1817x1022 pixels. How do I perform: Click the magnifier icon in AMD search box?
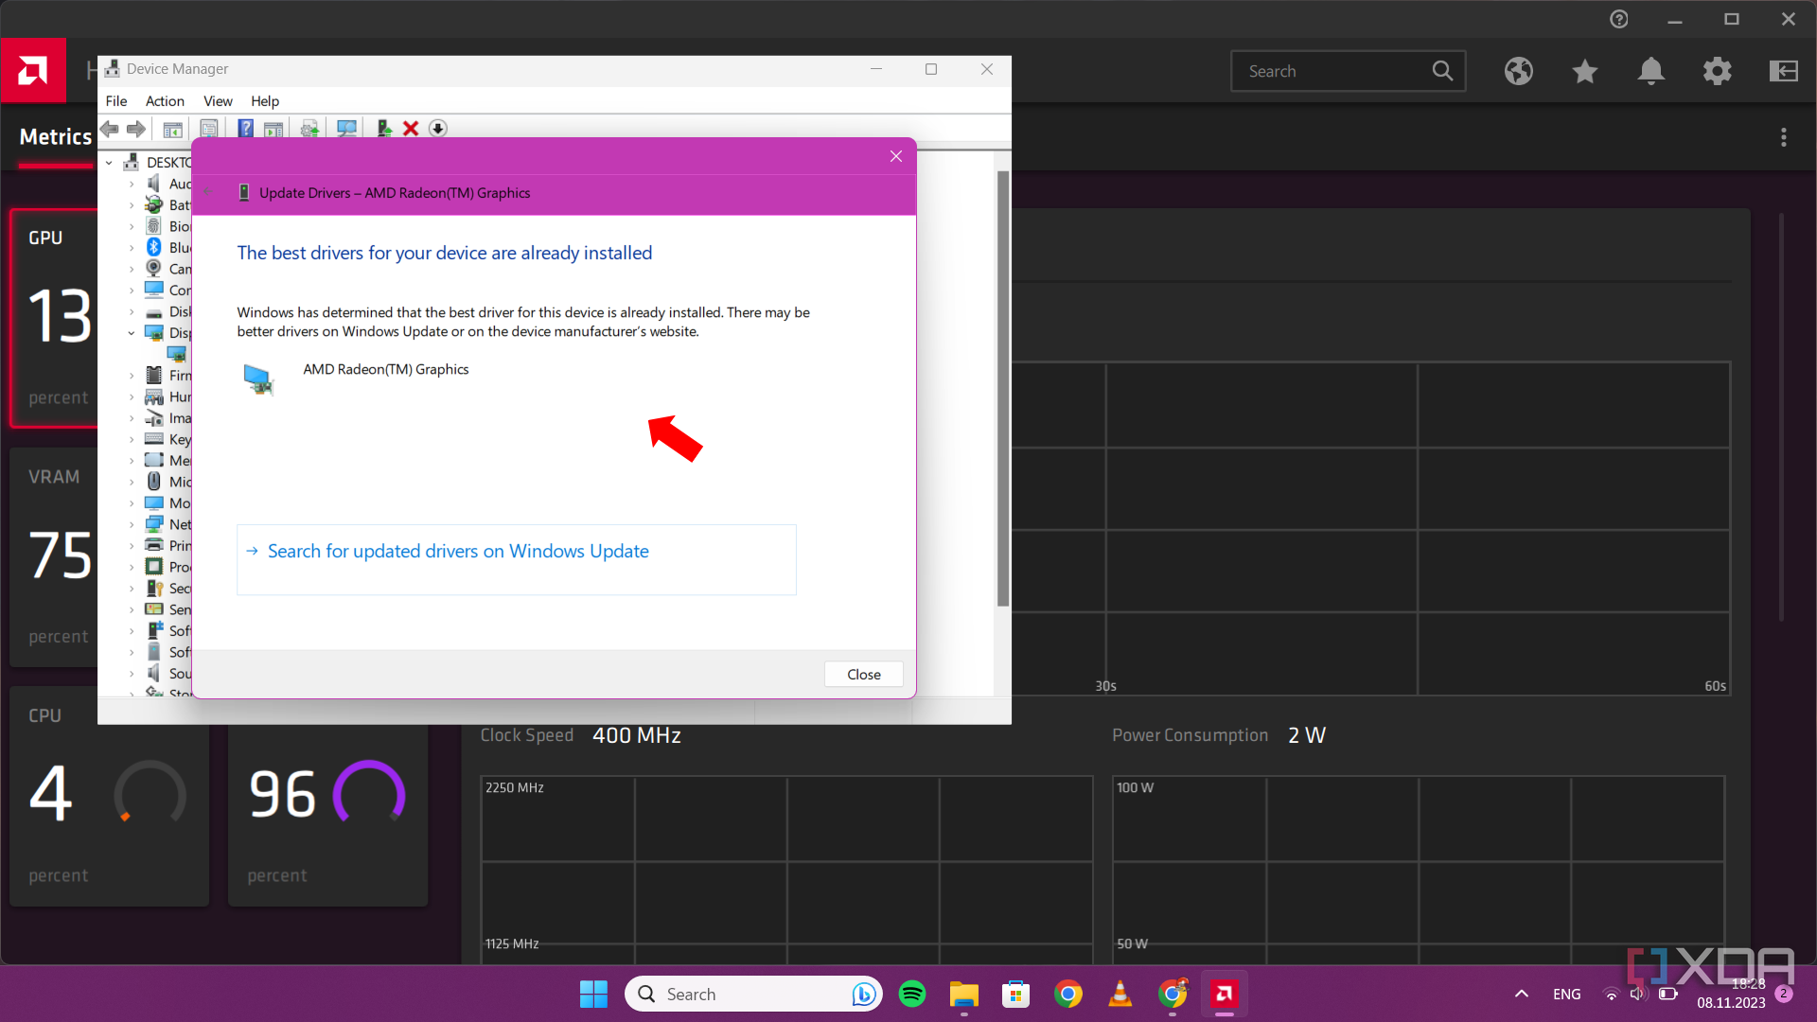(x=1442, y=71)
